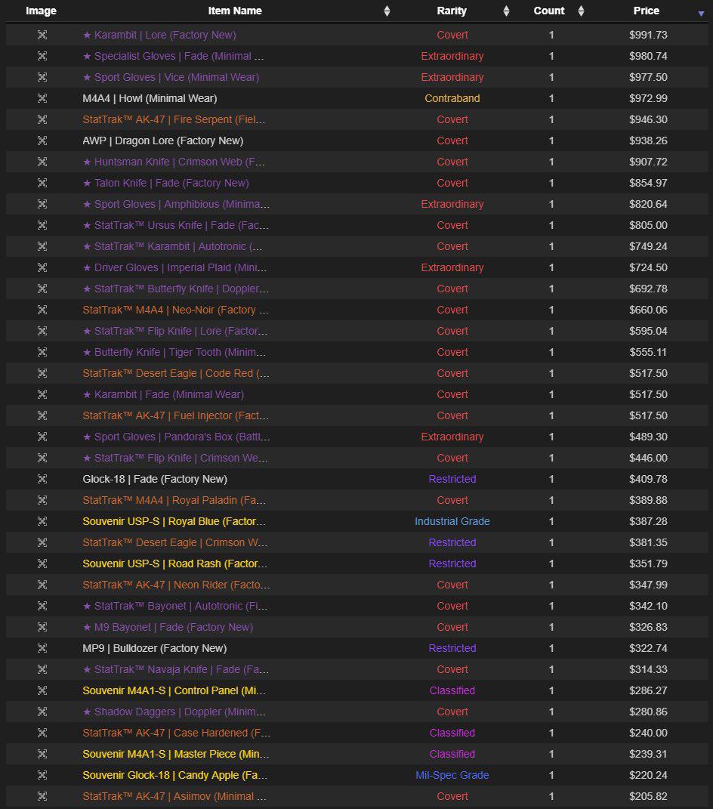Select the Karambit Fade Minimal Wear image icon
This screenshot has height=809, width=713.
coord(42,394)
